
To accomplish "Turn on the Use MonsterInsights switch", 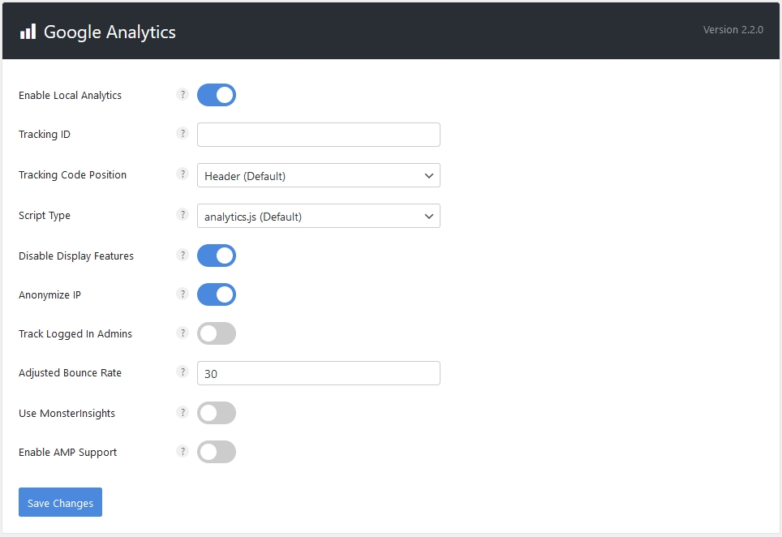I will (217, 413).
